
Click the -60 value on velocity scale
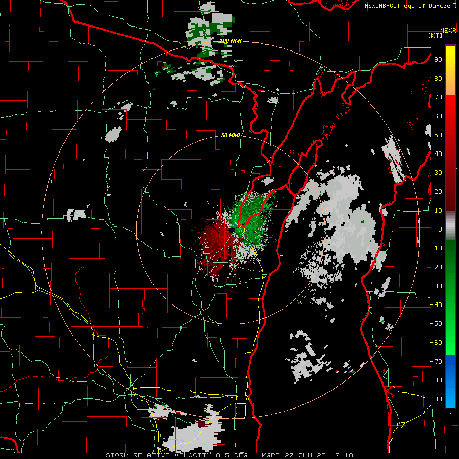tap(436, 343)
